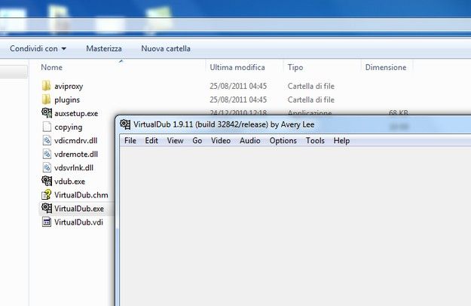Click the vdsvrlnk.dll file icon
The image size is (471, 306).
pos(47,167)
